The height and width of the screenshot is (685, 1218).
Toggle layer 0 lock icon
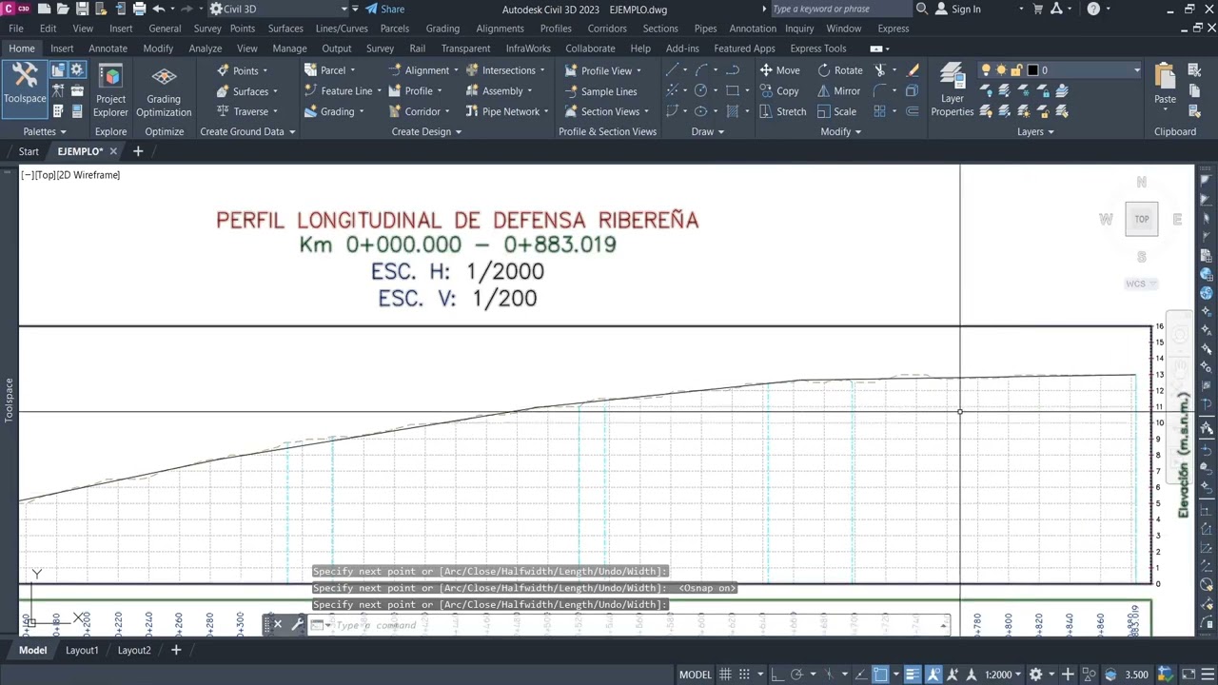[x=1016, y=70]
